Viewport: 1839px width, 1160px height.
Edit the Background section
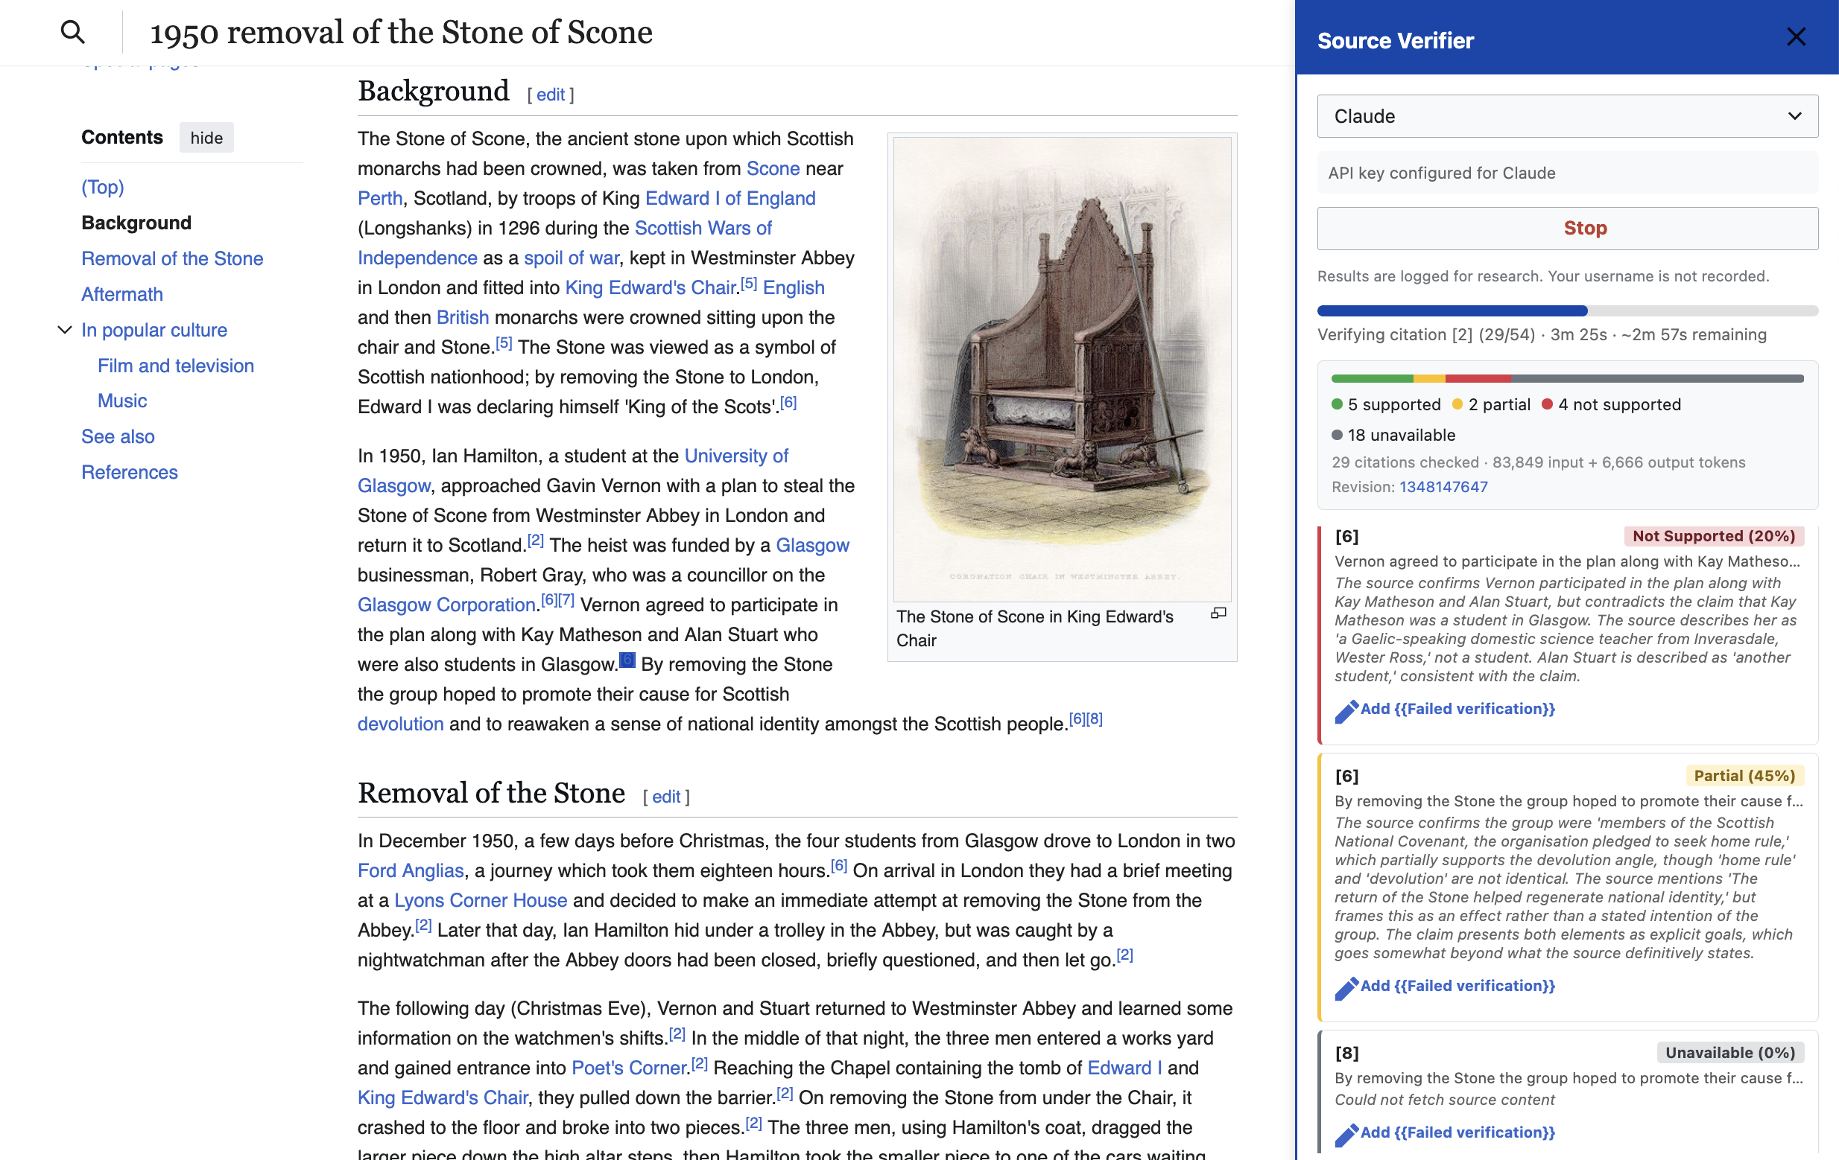(550, 95)
